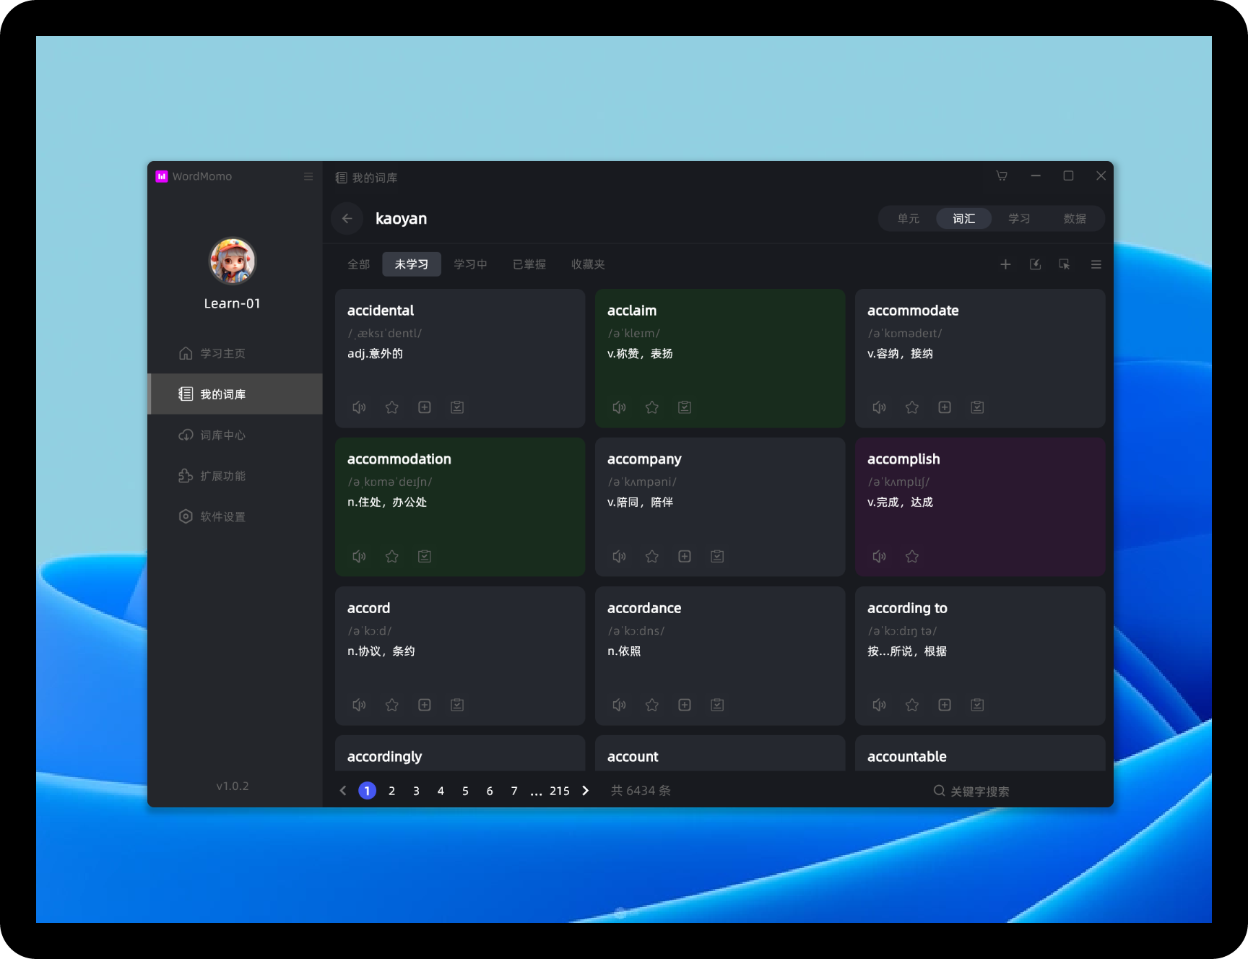Go to page 2 of the word list
1248x959 pixels.
pos(391,791)
